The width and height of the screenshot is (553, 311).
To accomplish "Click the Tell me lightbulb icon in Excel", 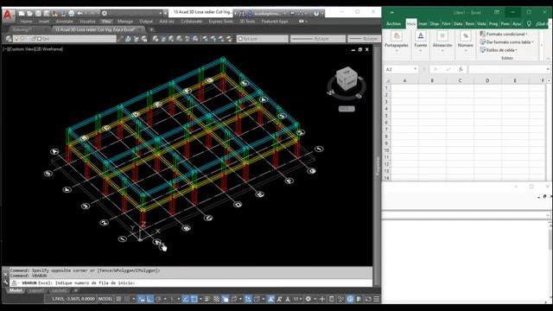I will [529, 23].
